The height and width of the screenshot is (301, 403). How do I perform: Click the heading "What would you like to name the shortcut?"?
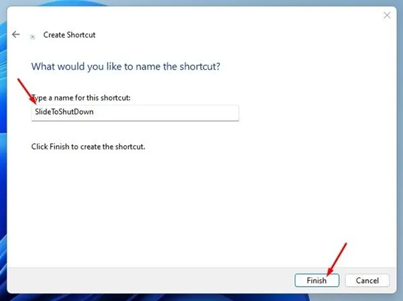click(x=126, y=66)
